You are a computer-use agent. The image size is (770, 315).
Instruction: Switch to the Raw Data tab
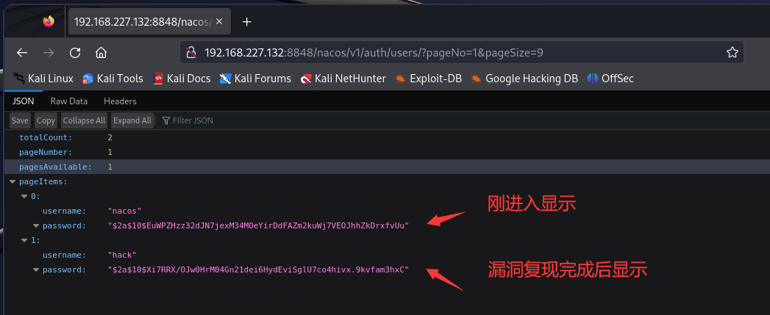[68, 101]
